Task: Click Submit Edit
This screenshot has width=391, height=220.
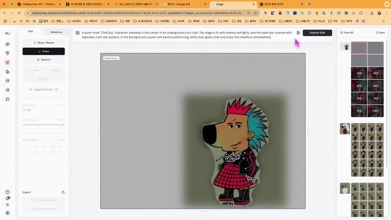Action: [x=317, y=33]
